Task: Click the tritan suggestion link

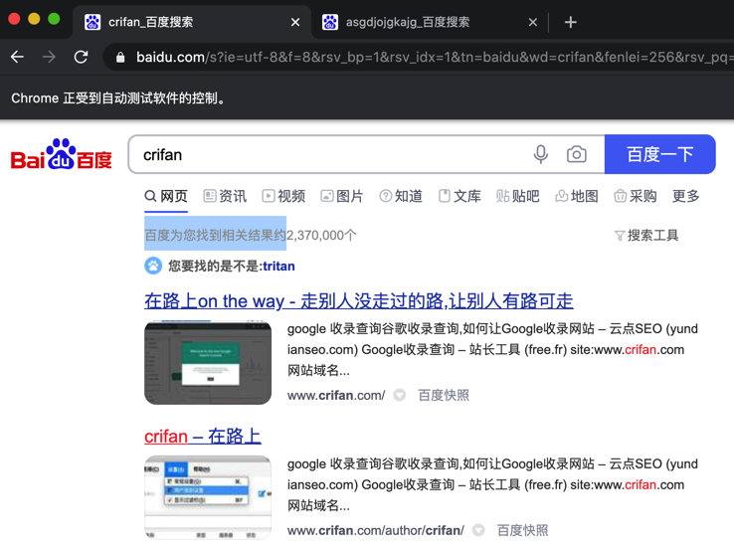Action: click(279, 267)
